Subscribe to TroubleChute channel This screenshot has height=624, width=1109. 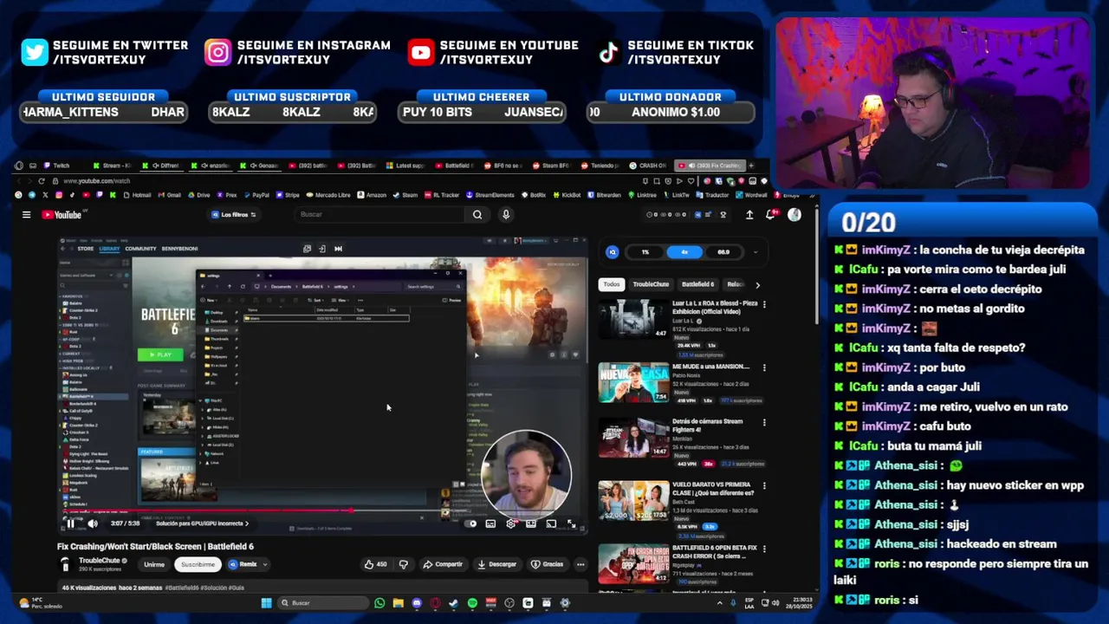[198, 564]
